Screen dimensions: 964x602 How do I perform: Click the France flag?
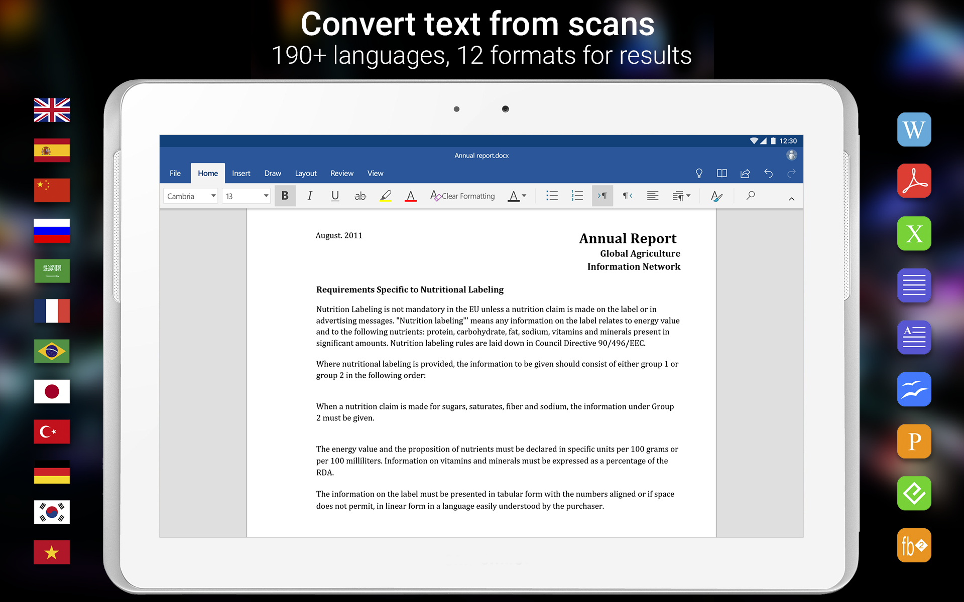52,311
